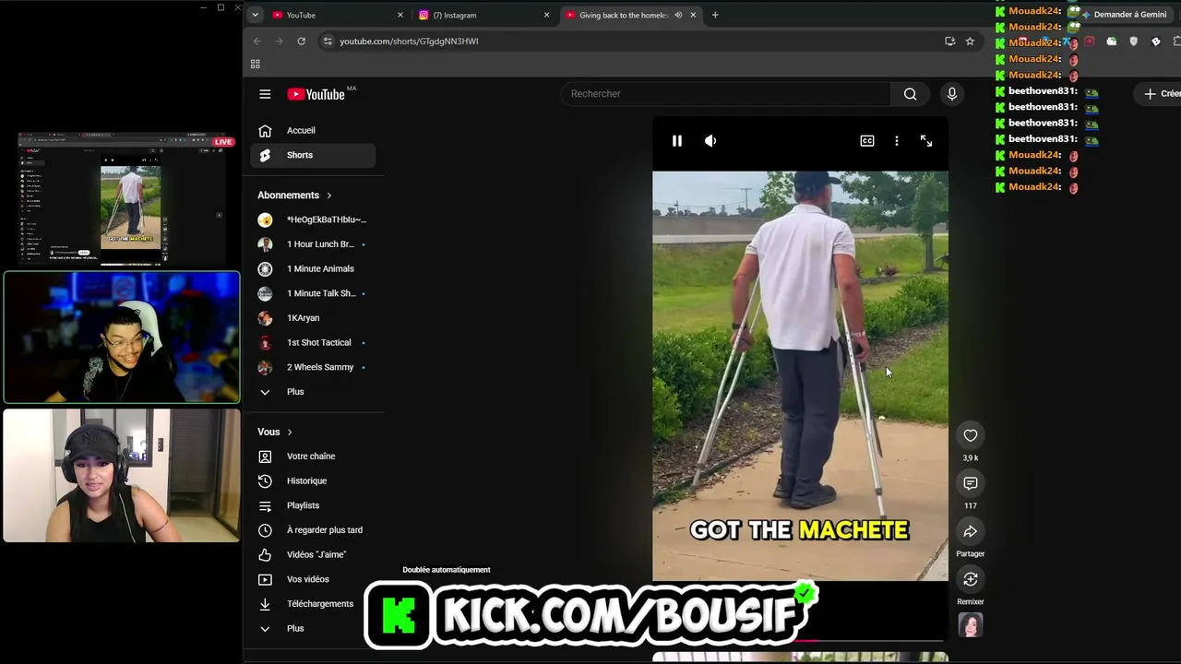The image size is (1181, 664).
Task: Select Shorts in the sidebar
Action: tap(313, 155)
